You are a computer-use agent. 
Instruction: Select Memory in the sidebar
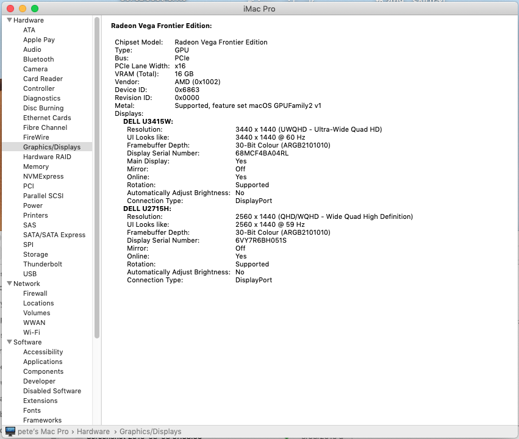click(x=36, y=166)
